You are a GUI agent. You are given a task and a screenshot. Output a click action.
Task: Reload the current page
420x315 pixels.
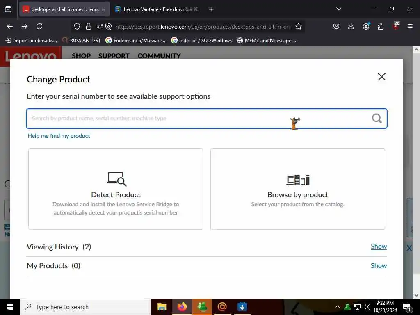pos(39,26)
